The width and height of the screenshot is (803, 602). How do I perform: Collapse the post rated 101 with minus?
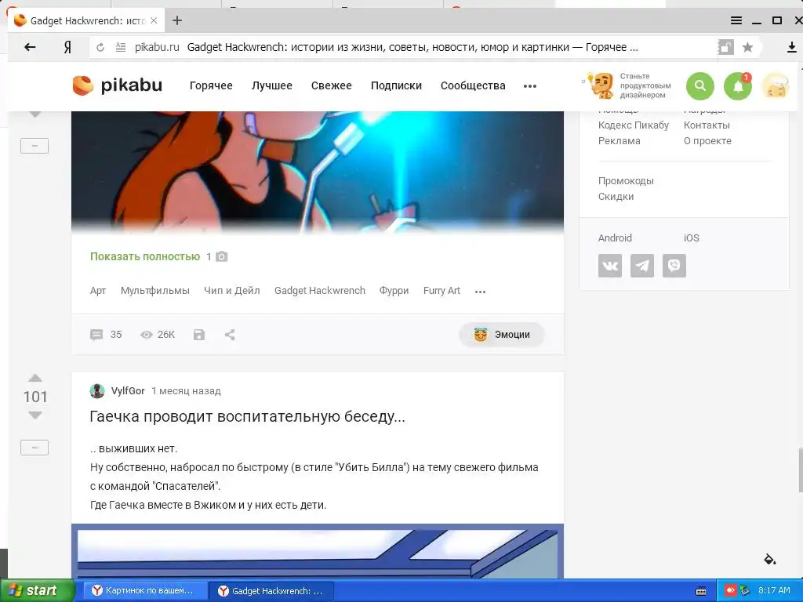coord(35,448)
